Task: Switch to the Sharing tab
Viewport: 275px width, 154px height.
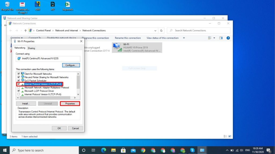Action: (x=31, y=48)
